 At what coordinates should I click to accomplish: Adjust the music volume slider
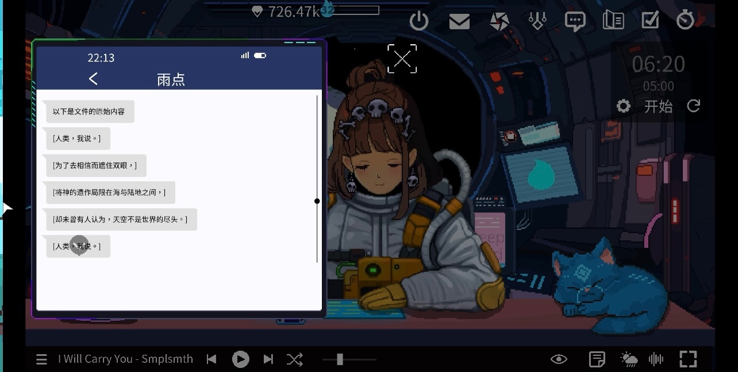click(x=349, y=359)
